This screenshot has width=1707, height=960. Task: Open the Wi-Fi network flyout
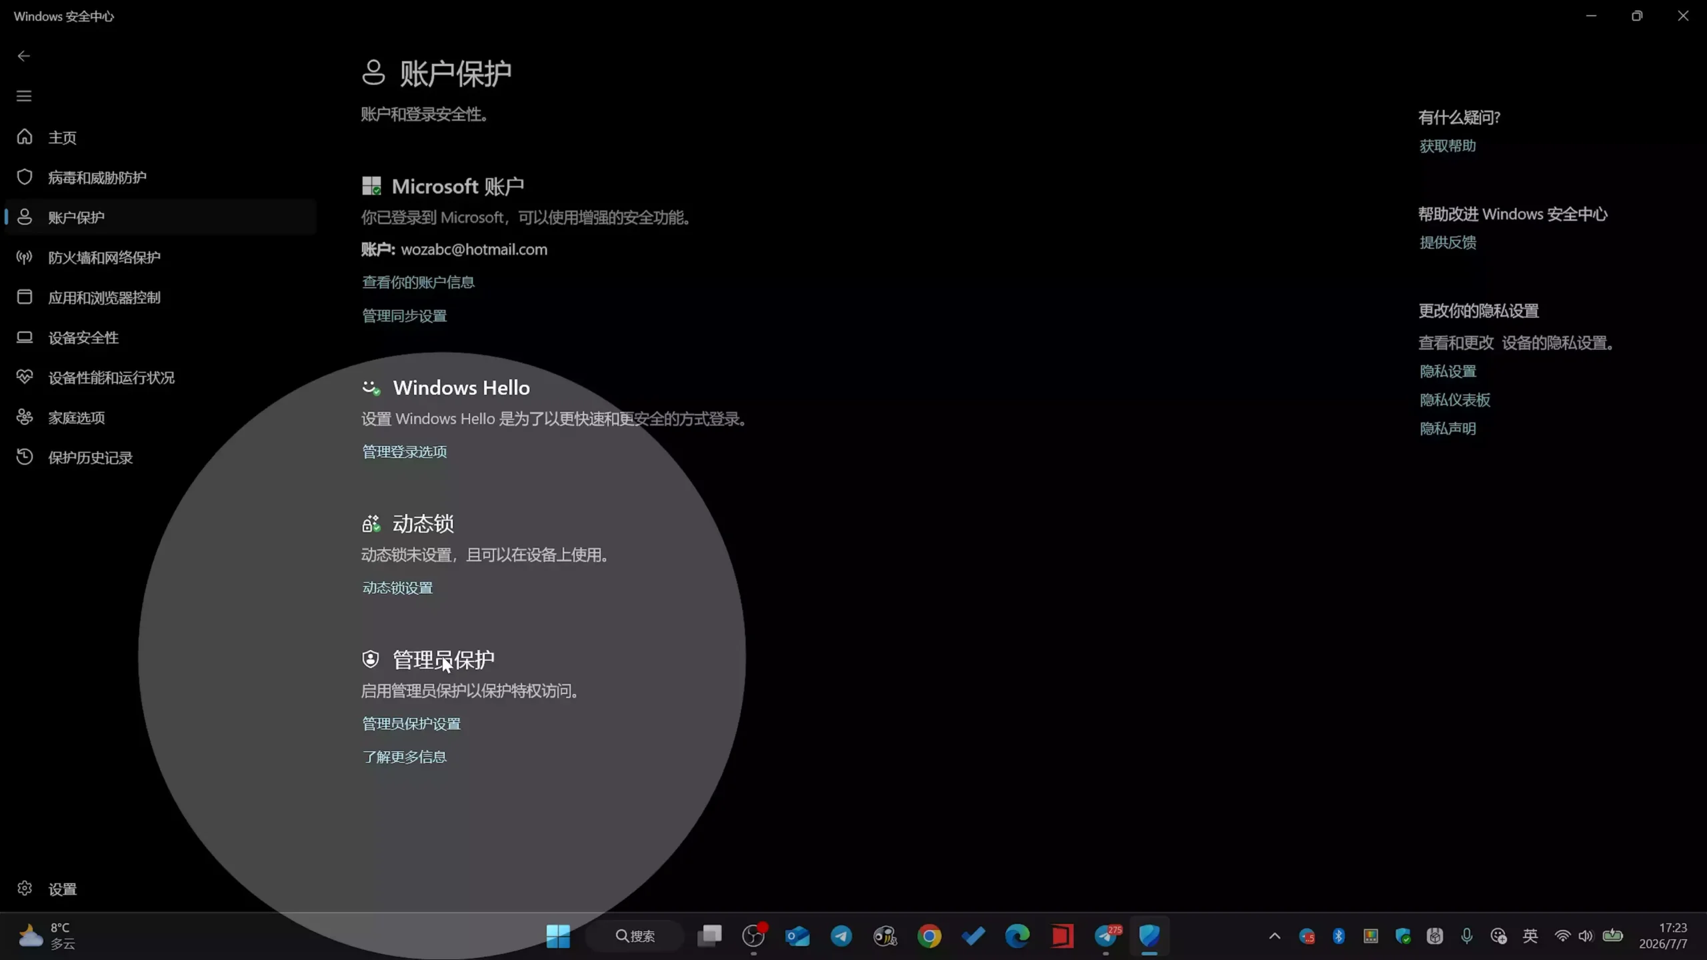coord(1562,936)
